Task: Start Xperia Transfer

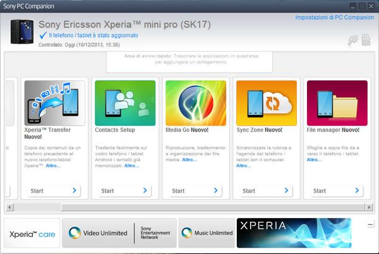Action: click(x=54, y=191)
